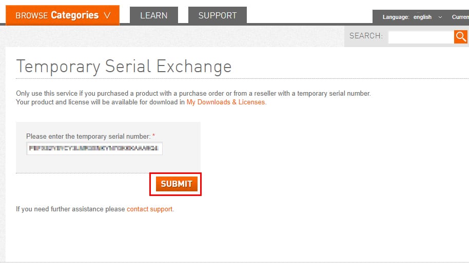
Task: Expand the language dropdown arrow
Action: 440,17
